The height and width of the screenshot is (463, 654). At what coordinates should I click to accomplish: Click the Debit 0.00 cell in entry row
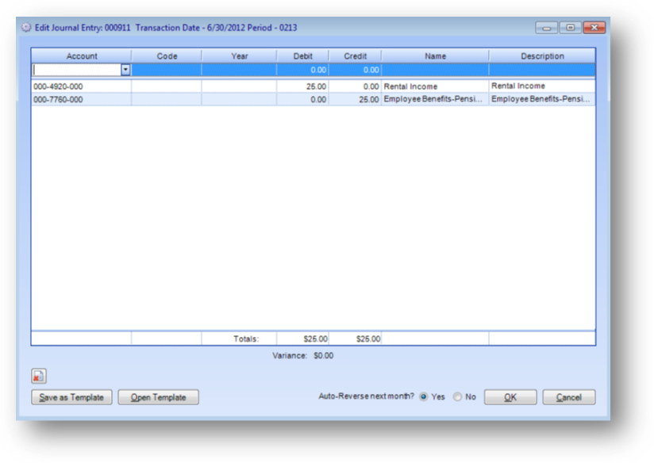302,70
